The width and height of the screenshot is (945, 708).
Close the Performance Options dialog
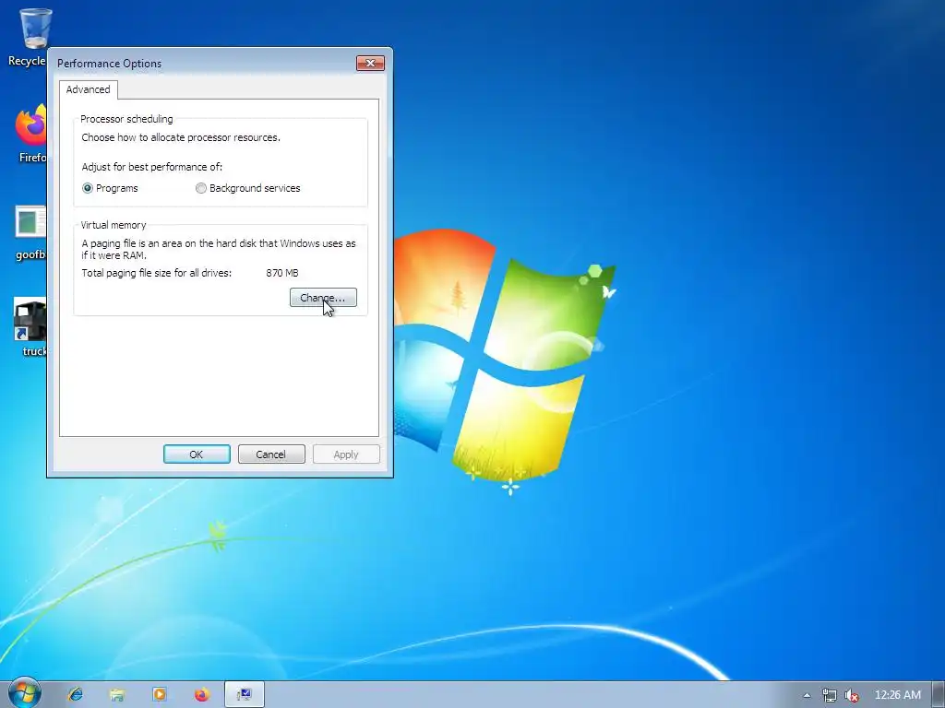[x=370, y=64]
